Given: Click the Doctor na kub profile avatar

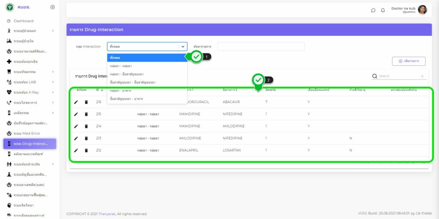Looking at the screenshot, I should [422, 10].
